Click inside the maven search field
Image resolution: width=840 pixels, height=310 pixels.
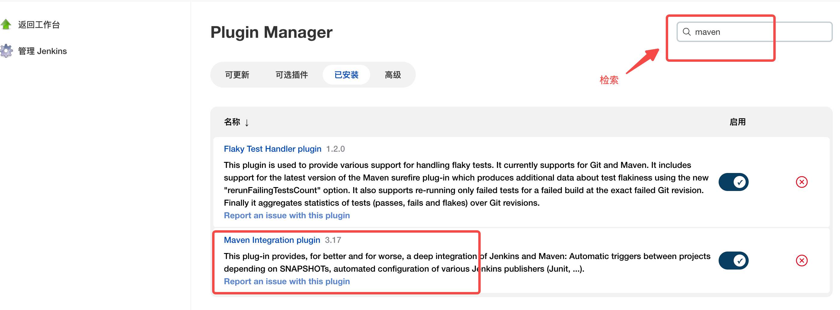[x=734, y=31]
